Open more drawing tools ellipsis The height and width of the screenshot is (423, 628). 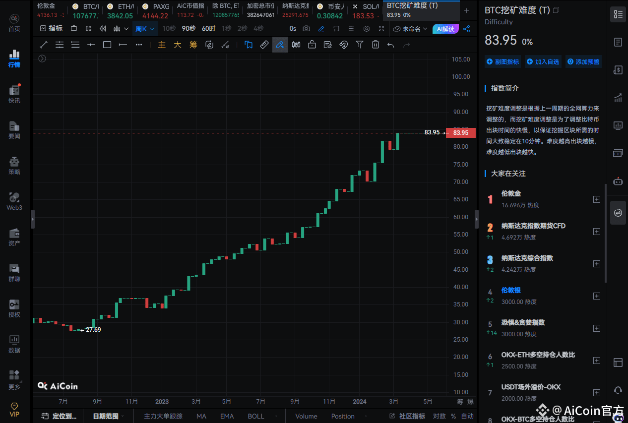139,45
